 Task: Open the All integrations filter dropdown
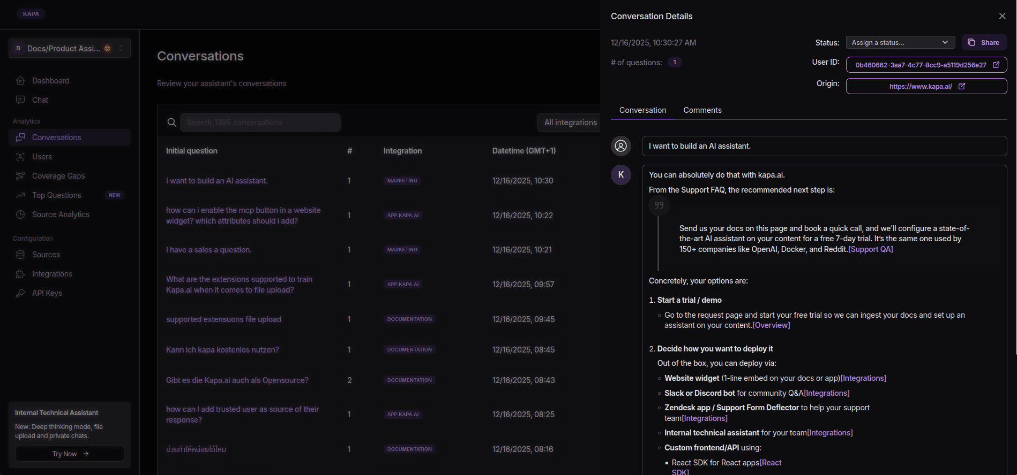(570, 122)
